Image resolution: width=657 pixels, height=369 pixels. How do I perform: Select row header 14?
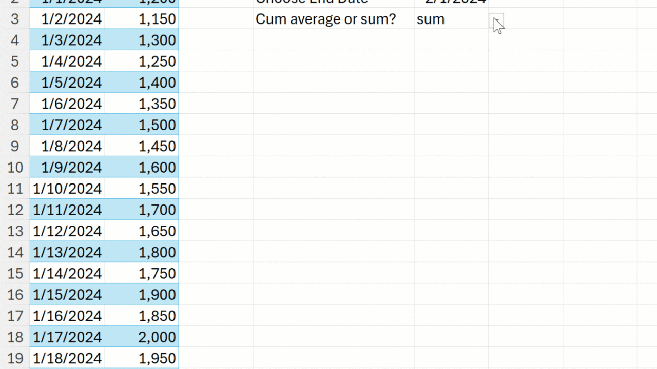(15, 252)
